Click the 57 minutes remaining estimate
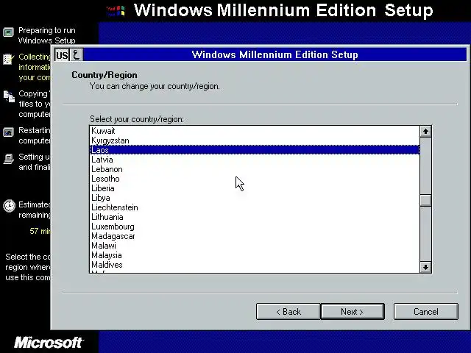Image resolution: width=471 pixels, height=353 pixels. tap(40, 231)
